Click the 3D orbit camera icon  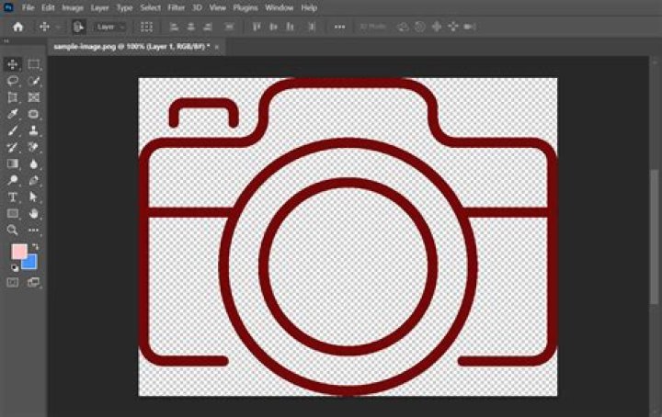click(x=403, y=27)
